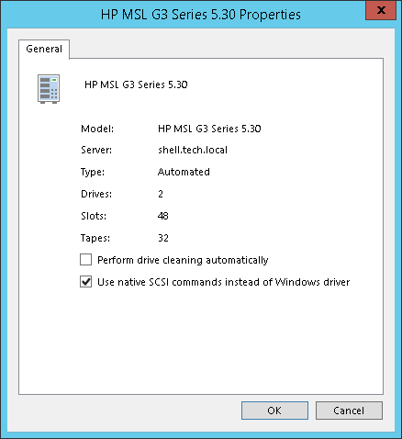This screenshot has height=439, width=402.
Task: Click the Drives value 2
Action: coord(161,194)
